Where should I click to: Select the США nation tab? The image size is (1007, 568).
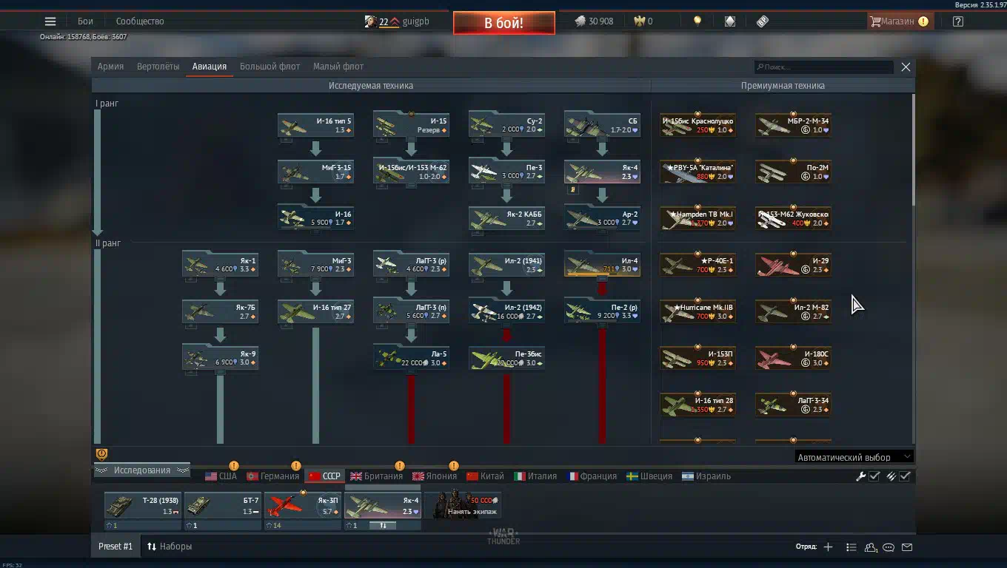[221, 476]
